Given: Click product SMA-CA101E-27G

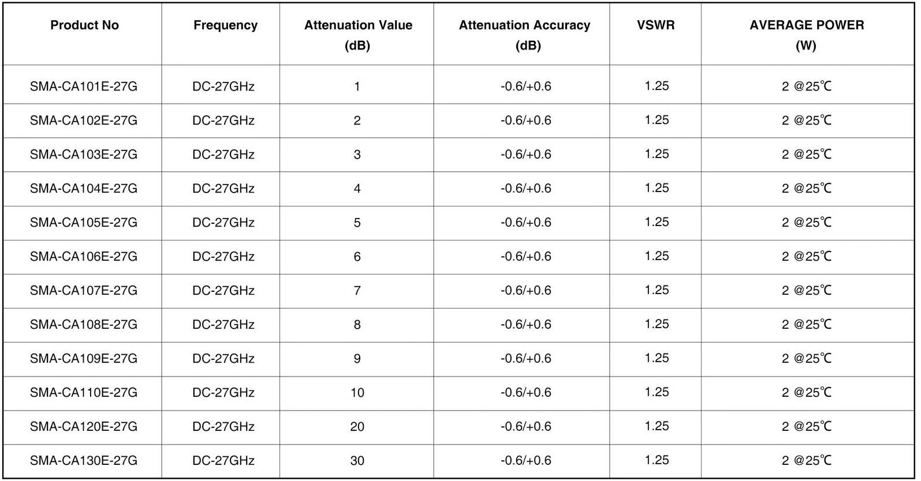Looking at the screenshot, I should point(84,87).
